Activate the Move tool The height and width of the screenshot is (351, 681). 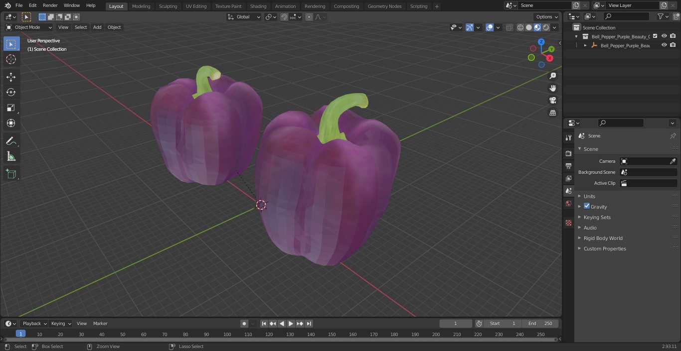pos(11,77)
